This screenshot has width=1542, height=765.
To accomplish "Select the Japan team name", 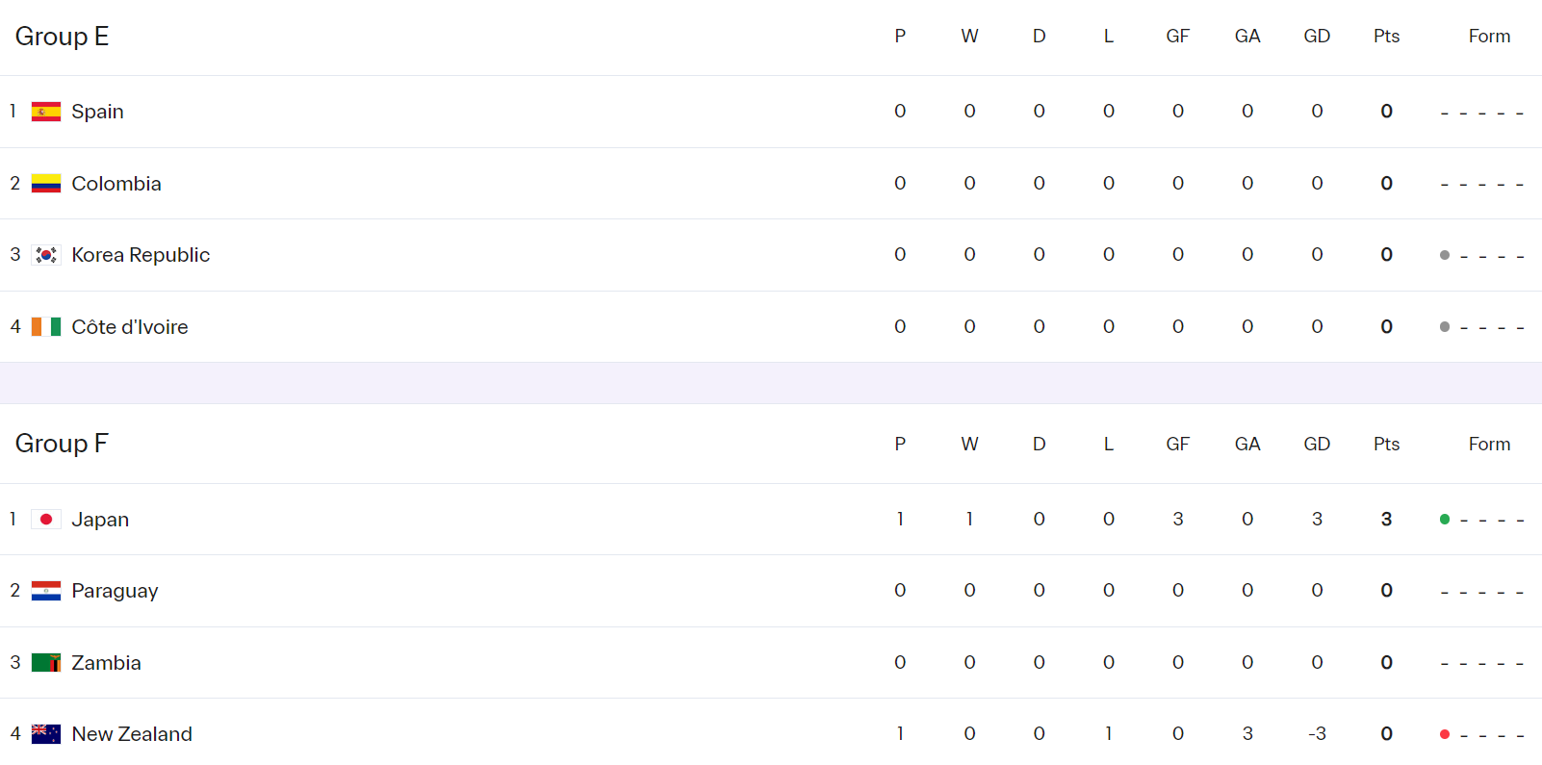I will tap(100, 520).
